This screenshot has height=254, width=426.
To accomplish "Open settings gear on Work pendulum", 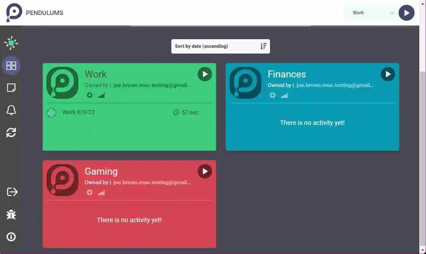I will coord(89,95).
